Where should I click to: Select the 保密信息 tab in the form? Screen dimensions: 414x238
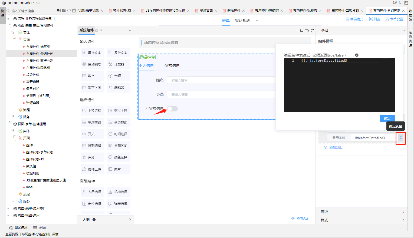pyautogui.click(x=172, y=66)
